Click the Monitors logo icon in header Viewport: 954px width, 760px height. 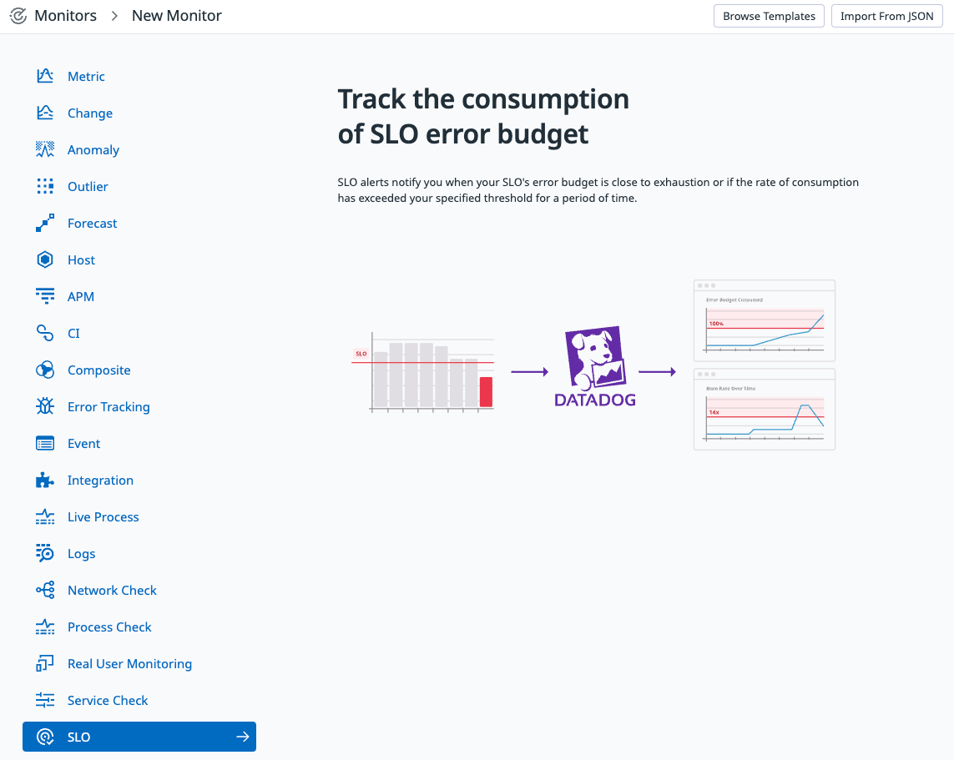(x=18, y=16)
